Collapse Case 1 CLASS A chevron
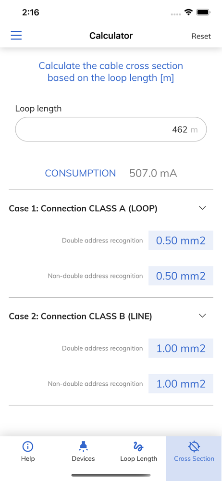This screenshot has width=222, height=481. (x=202, y=208)
